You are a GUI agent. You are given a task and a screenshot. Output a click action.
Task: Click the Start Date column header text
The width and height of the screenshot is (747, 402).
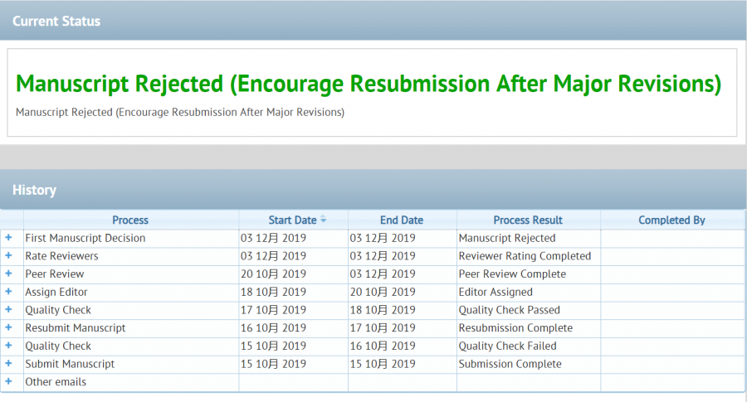pyautogui.click(x=292, y=220)
